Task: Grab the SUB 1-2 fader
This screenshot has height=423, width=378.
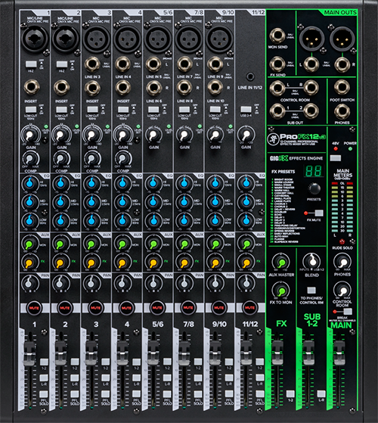Action: [308, 353]
